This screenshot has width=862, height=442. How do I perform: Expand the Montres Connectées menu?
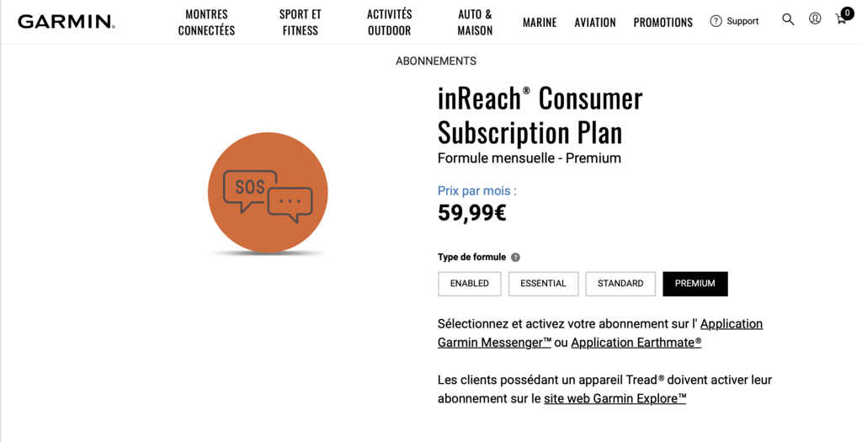[206, 23]
